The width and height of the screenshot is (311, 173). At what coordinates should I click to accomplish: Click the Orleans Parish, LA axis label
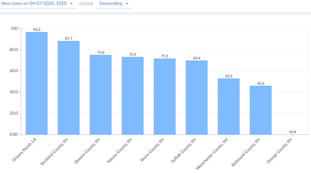tap(24, 150)
